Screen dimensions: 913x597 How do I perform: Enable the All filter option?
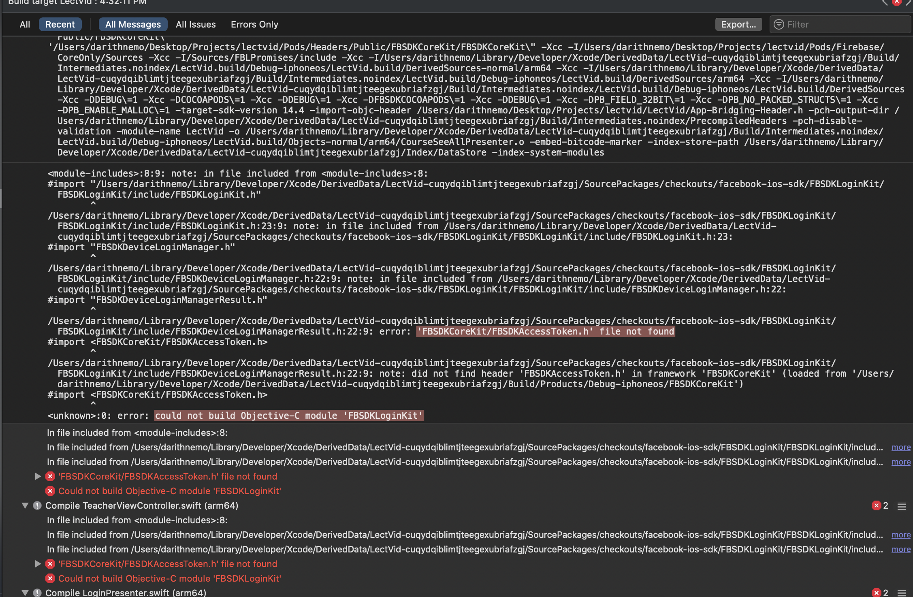coord(25,24)
